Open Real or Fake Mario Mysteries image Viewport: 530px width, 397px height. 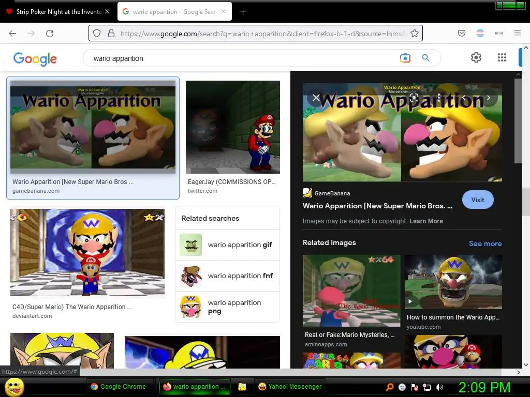pos(351,291)
